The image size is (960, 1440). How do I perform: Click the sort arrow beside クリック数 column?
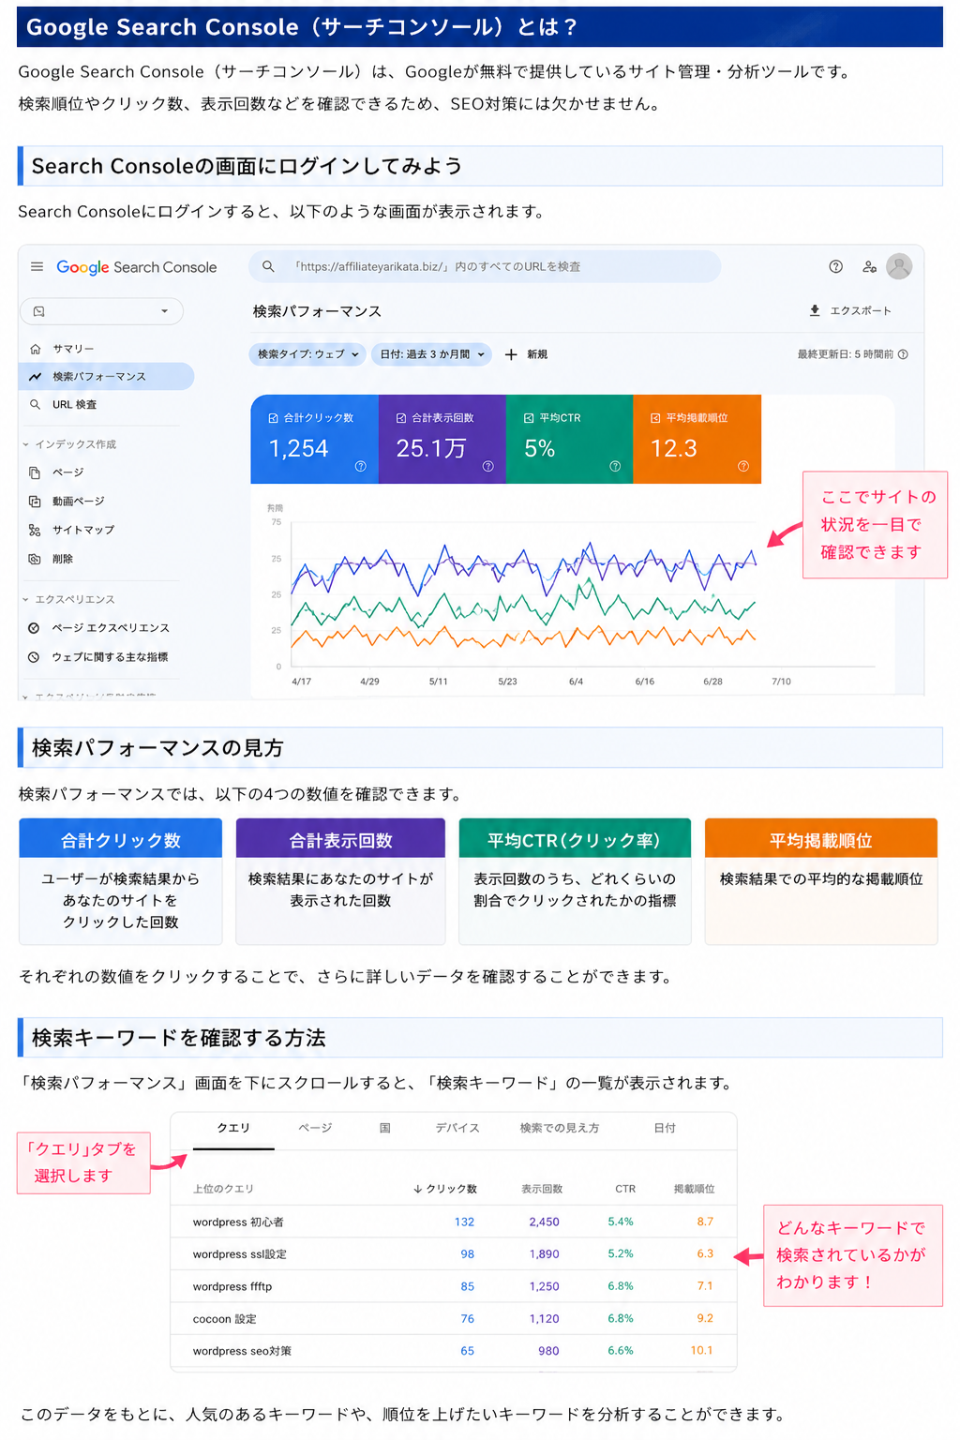tap(417, 1189)
